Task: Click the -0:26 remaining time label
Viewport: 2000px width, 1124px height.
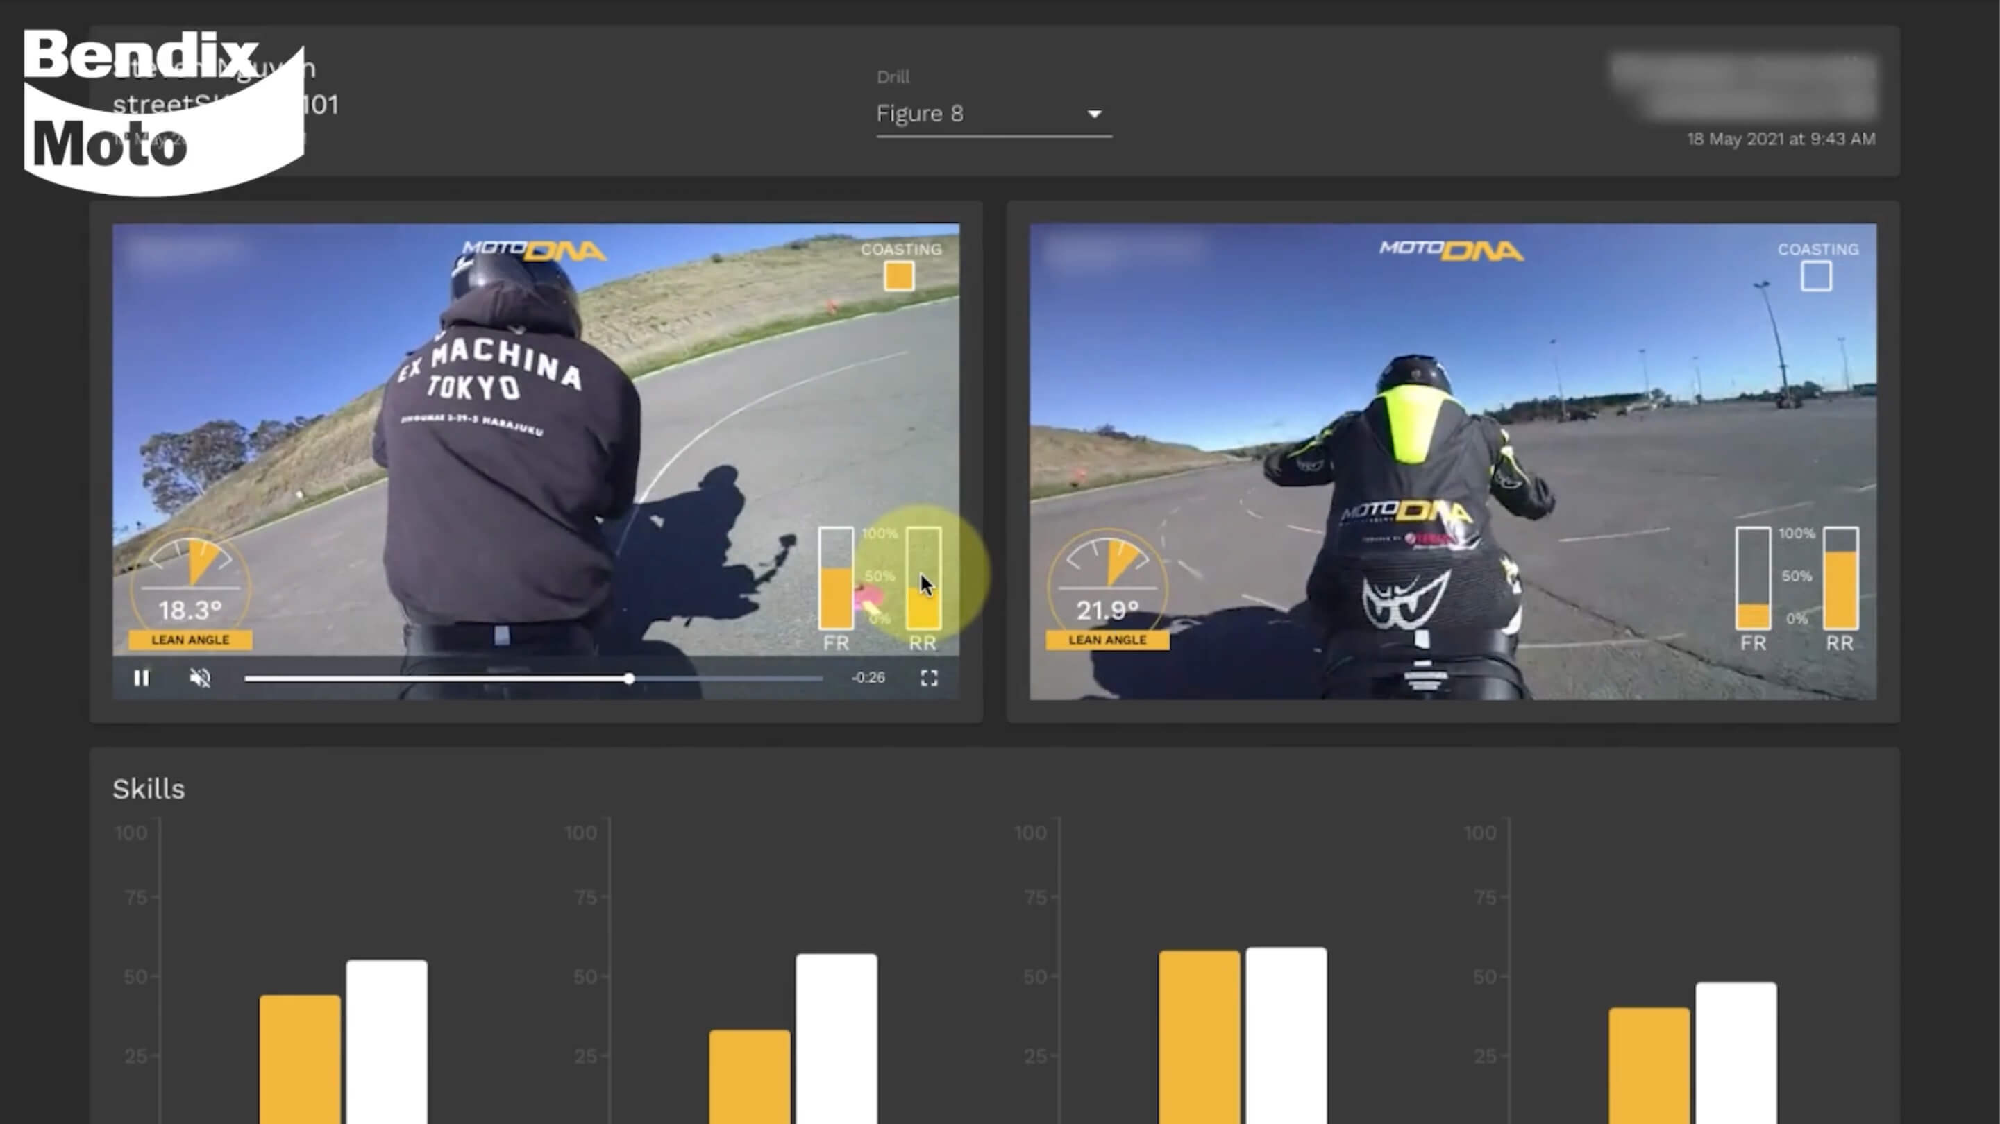Action: (867, 678)
